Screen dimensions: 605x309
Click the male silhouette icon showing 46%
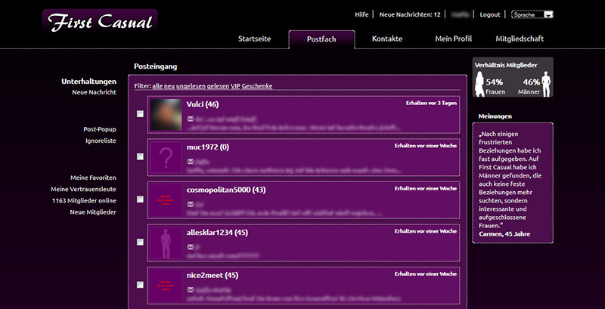[x=547, y=85]
